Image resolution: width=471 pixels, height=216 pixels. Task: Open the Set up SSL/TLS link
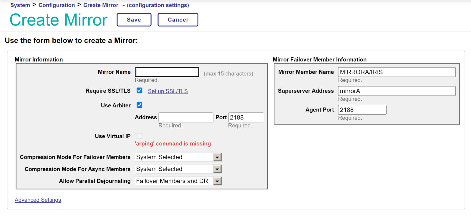pyautogui.click(x=168, y=91)
